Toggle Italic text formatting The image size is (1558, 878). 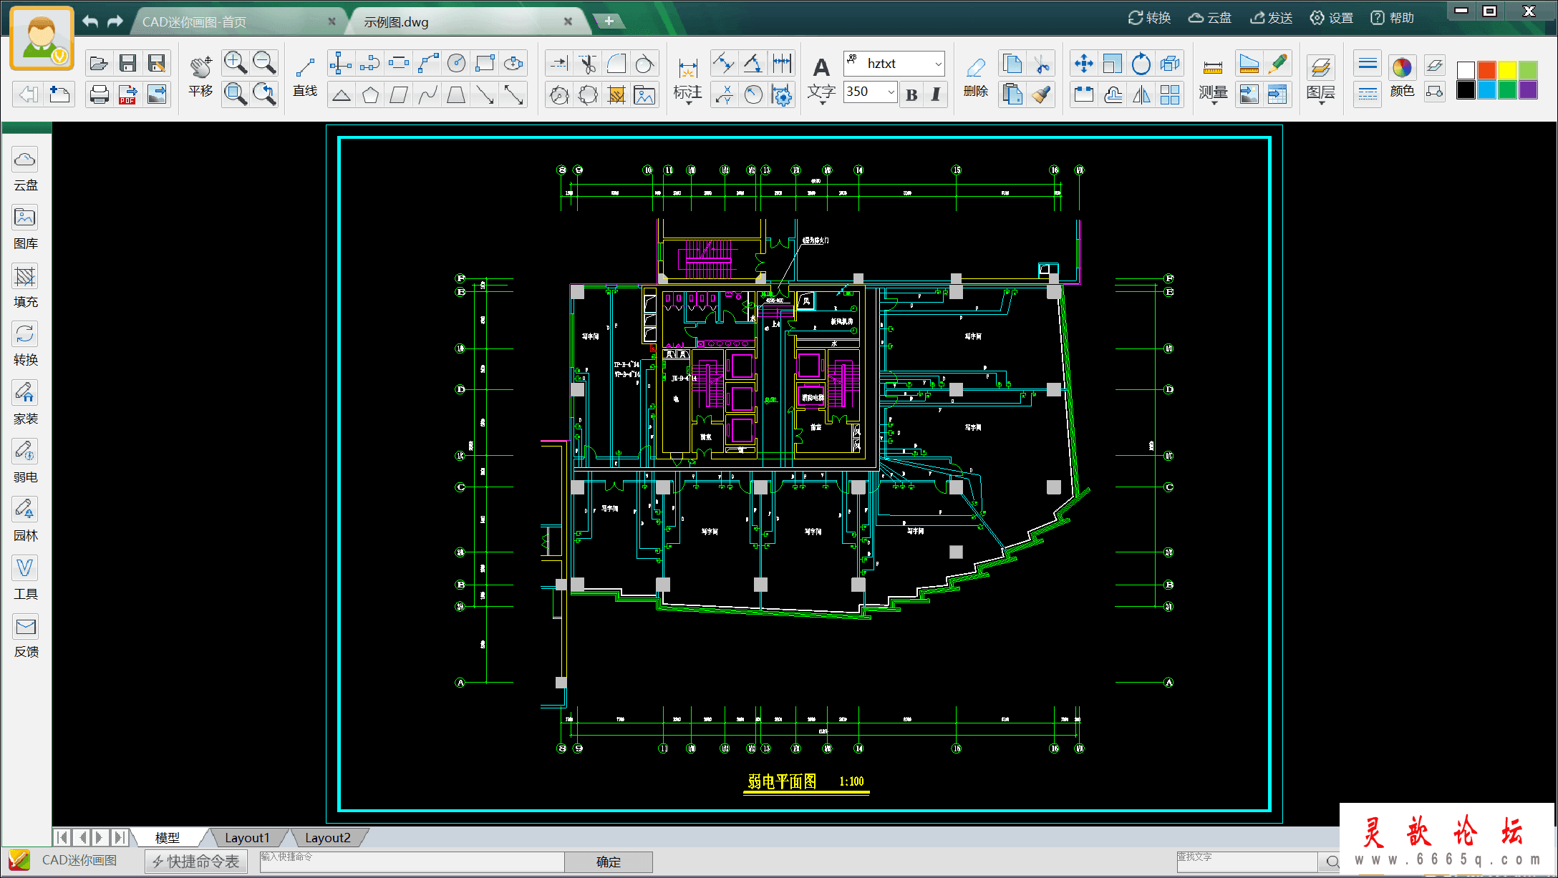tap(936, 94)
